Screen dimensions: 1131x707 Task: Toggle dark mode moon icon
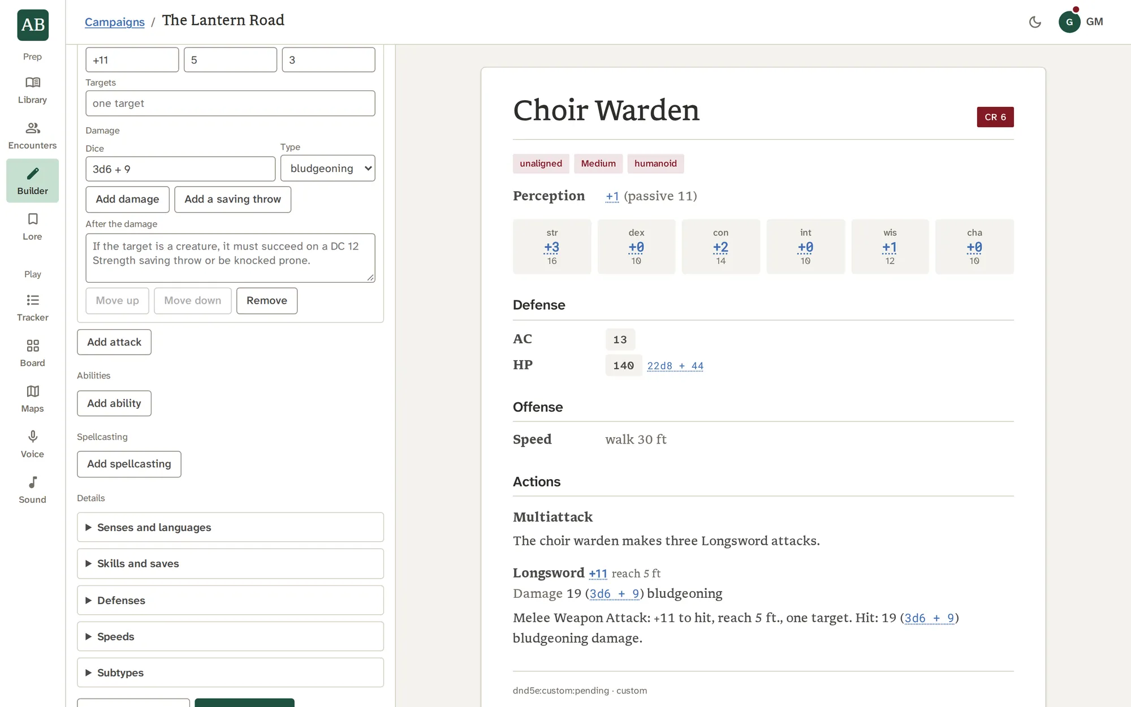coord(1035,22)
